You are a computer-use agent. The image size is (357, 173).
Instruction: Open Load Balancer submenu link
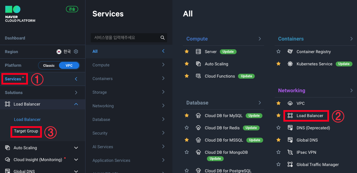[27, 120]
